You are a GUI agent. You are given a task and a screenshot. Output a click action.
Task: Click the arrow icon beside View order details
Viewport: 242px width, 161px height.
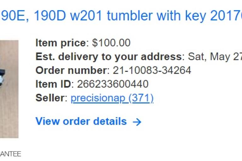137,122
